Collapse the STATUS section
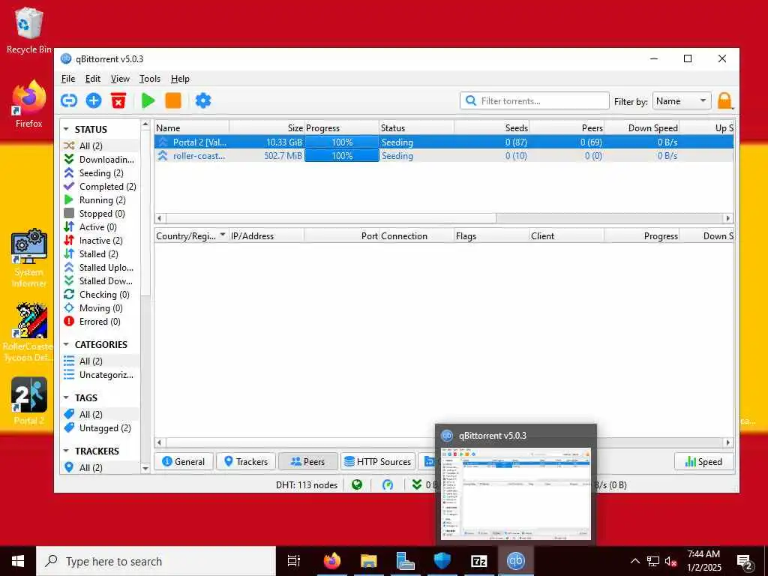The image size is (768, 576). tap(66, 129)
